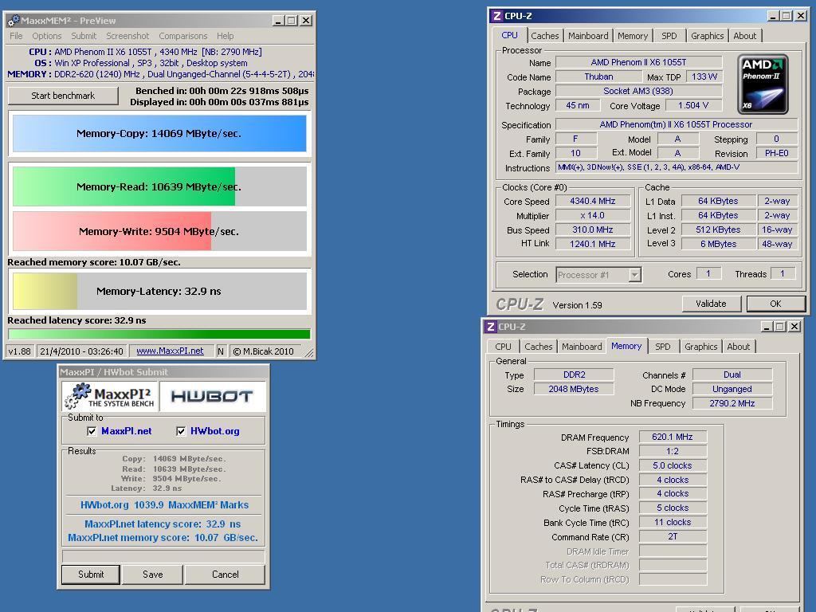
Task: Select Graphics tab in lower CPU-Z window
Action: [x=701, y=347]
